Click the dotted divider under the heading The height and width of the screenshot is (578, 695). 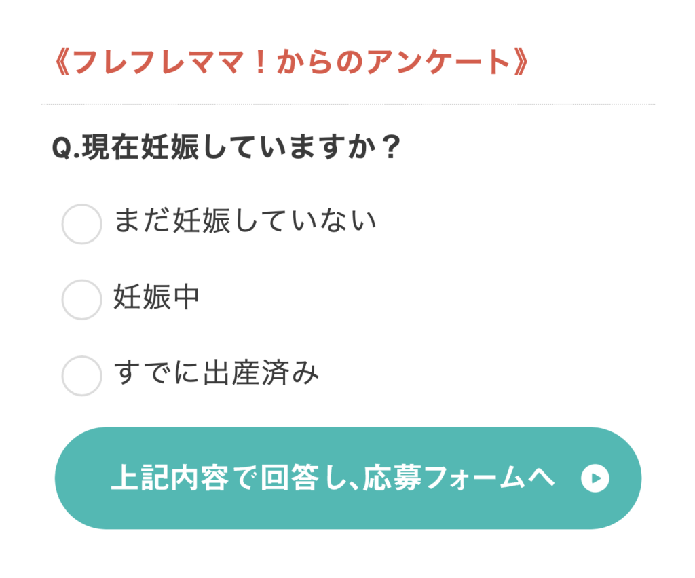tap(347, 104)
